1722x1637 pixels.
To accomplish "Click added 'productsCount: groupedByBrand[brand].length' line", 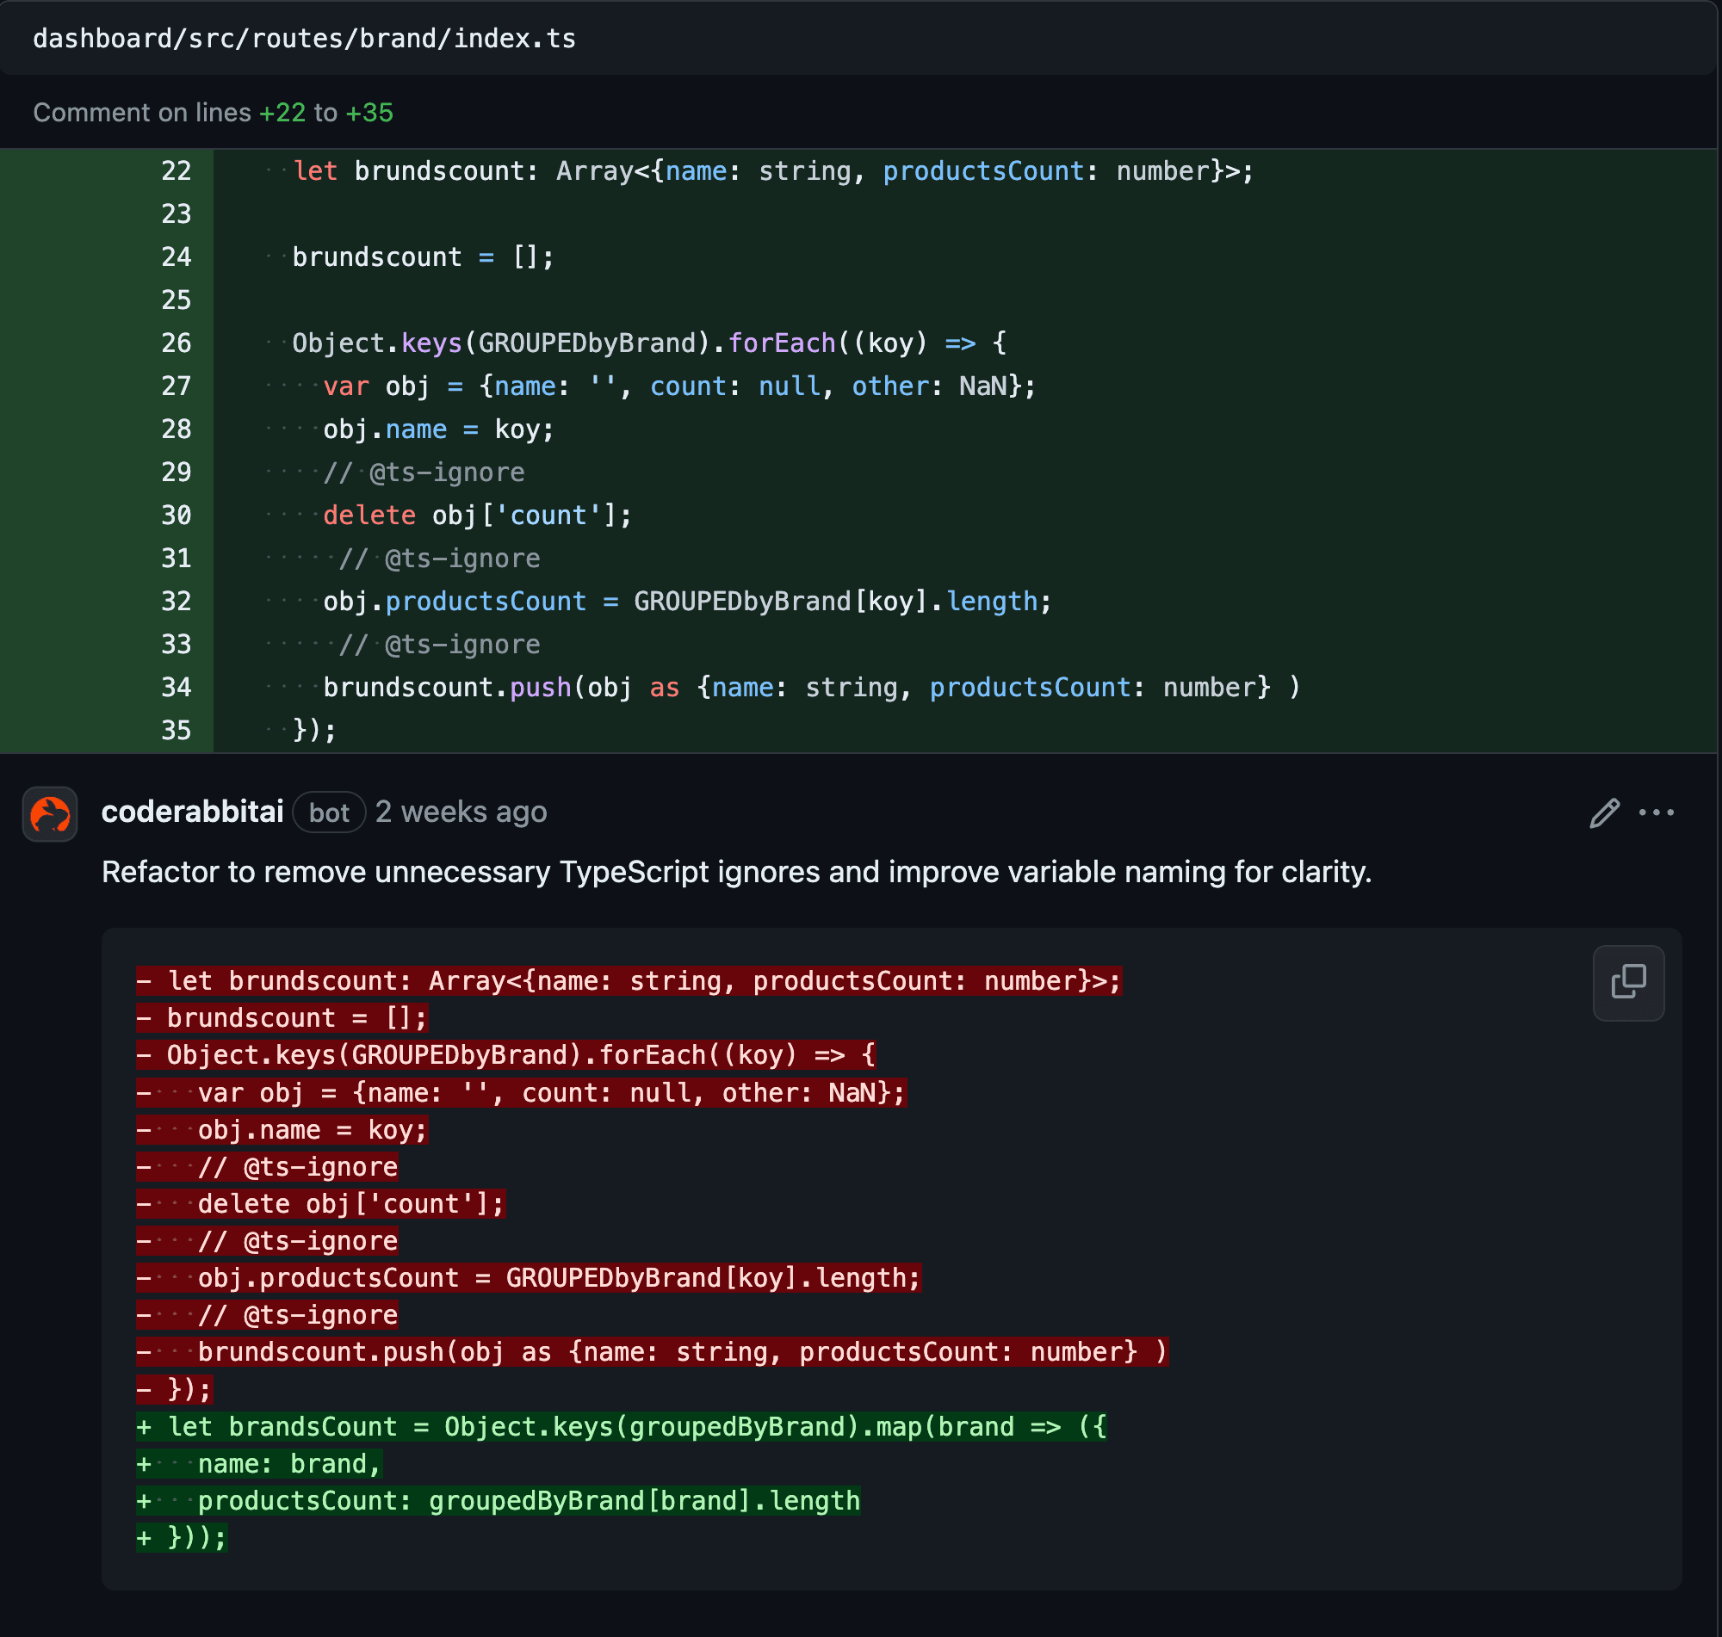I will coord(499,1501).
